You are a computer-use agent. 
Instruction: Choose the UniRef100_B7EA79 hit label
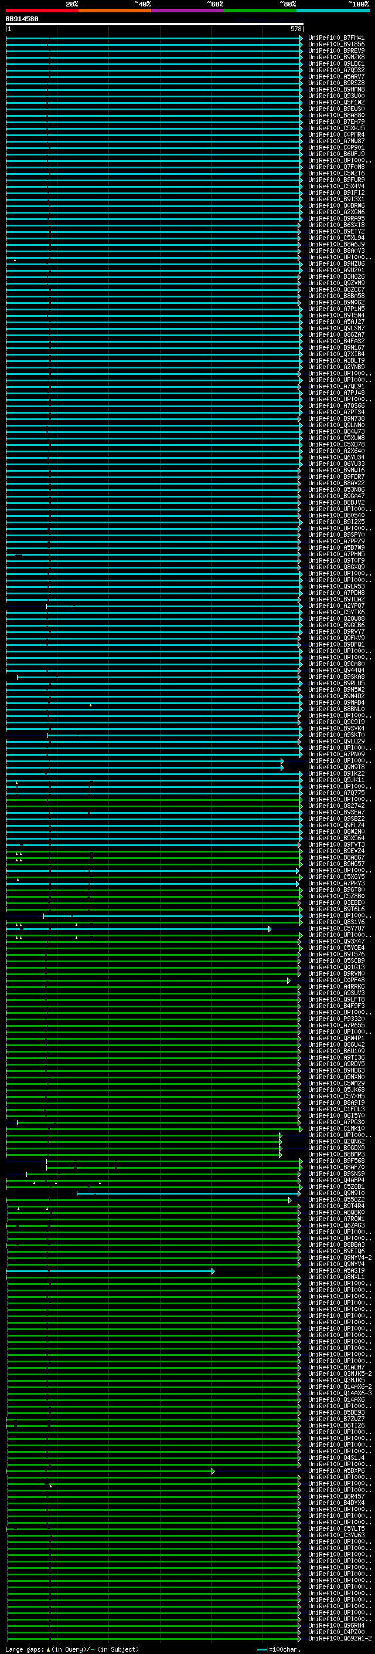point(336,121)
